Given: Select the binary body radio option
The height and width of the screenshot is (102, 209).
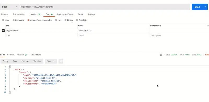Looking at the screenshot, I should coord(66,20).
